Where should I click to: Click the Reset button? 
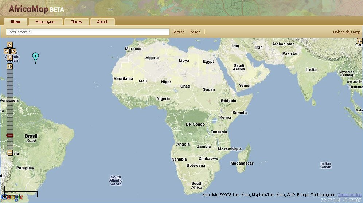[195, 32]
